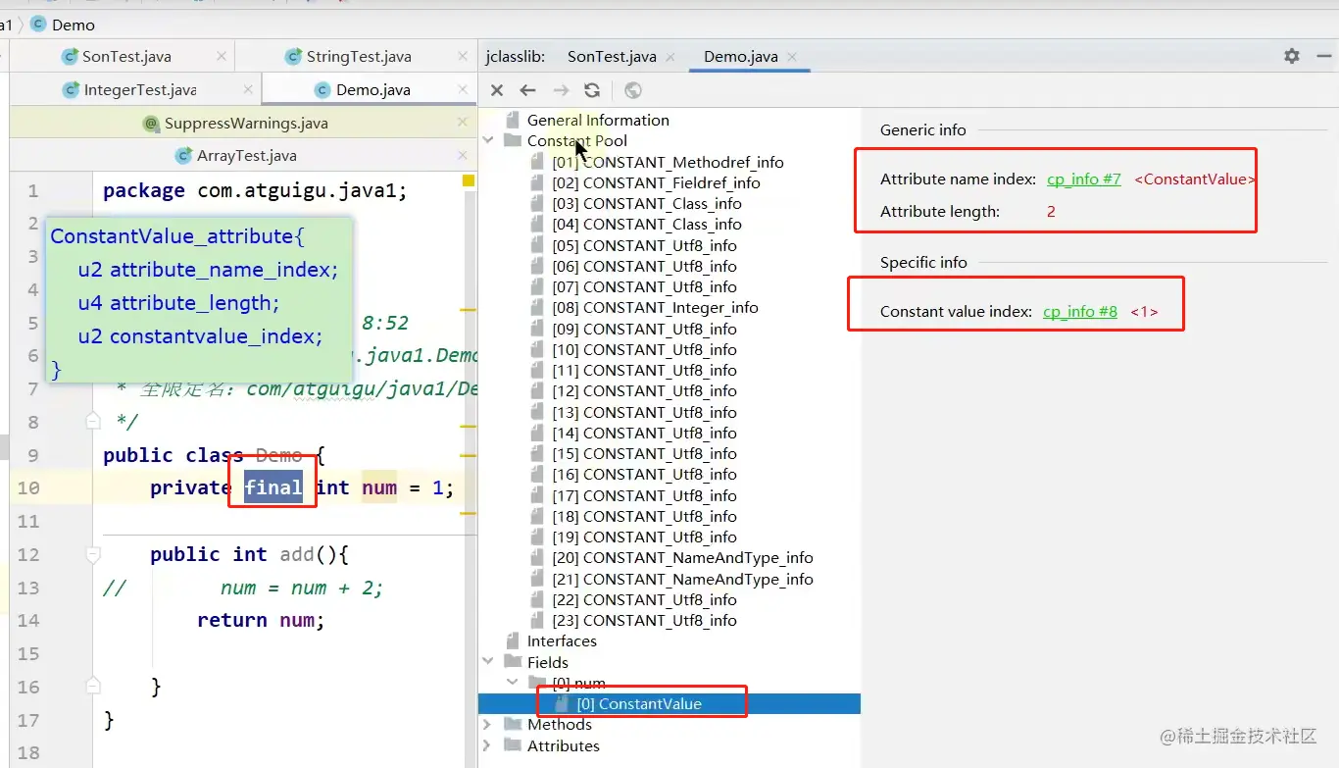Click the 'final' keyword on line 10

pyautogui.click(x=273, y=487)
